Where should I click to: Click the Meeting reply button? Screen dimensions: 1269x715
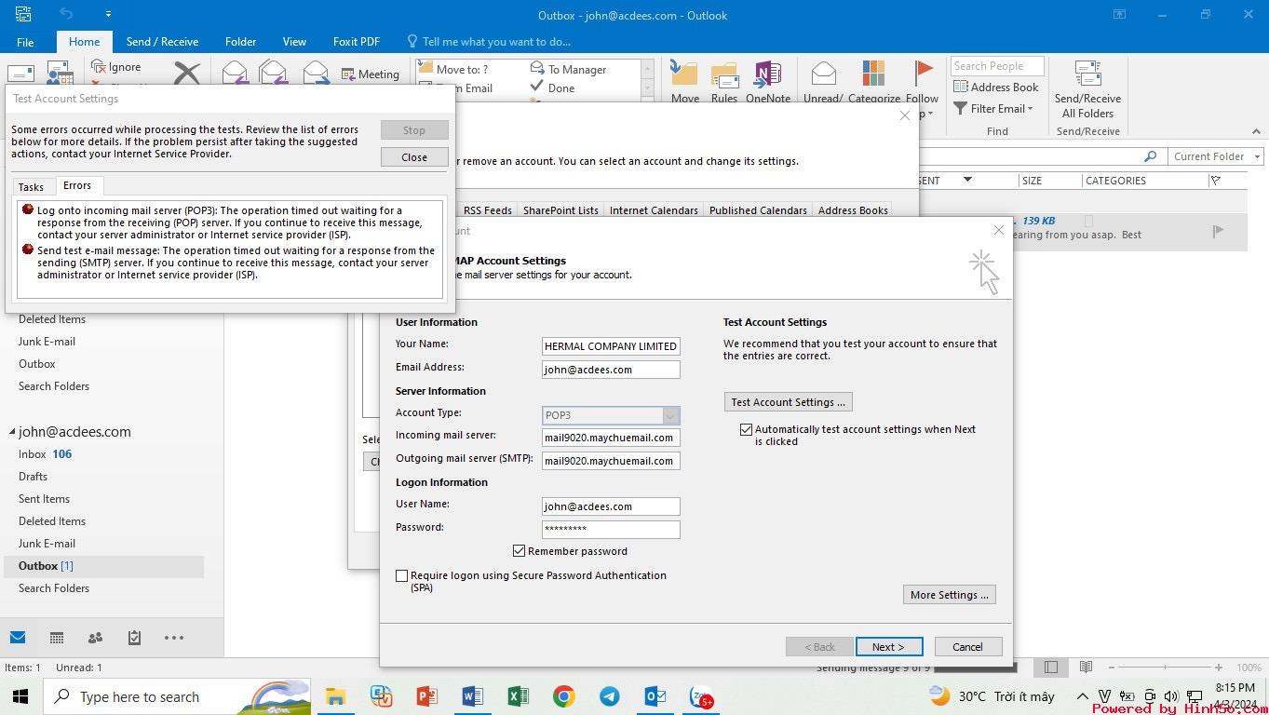(370, 74)
